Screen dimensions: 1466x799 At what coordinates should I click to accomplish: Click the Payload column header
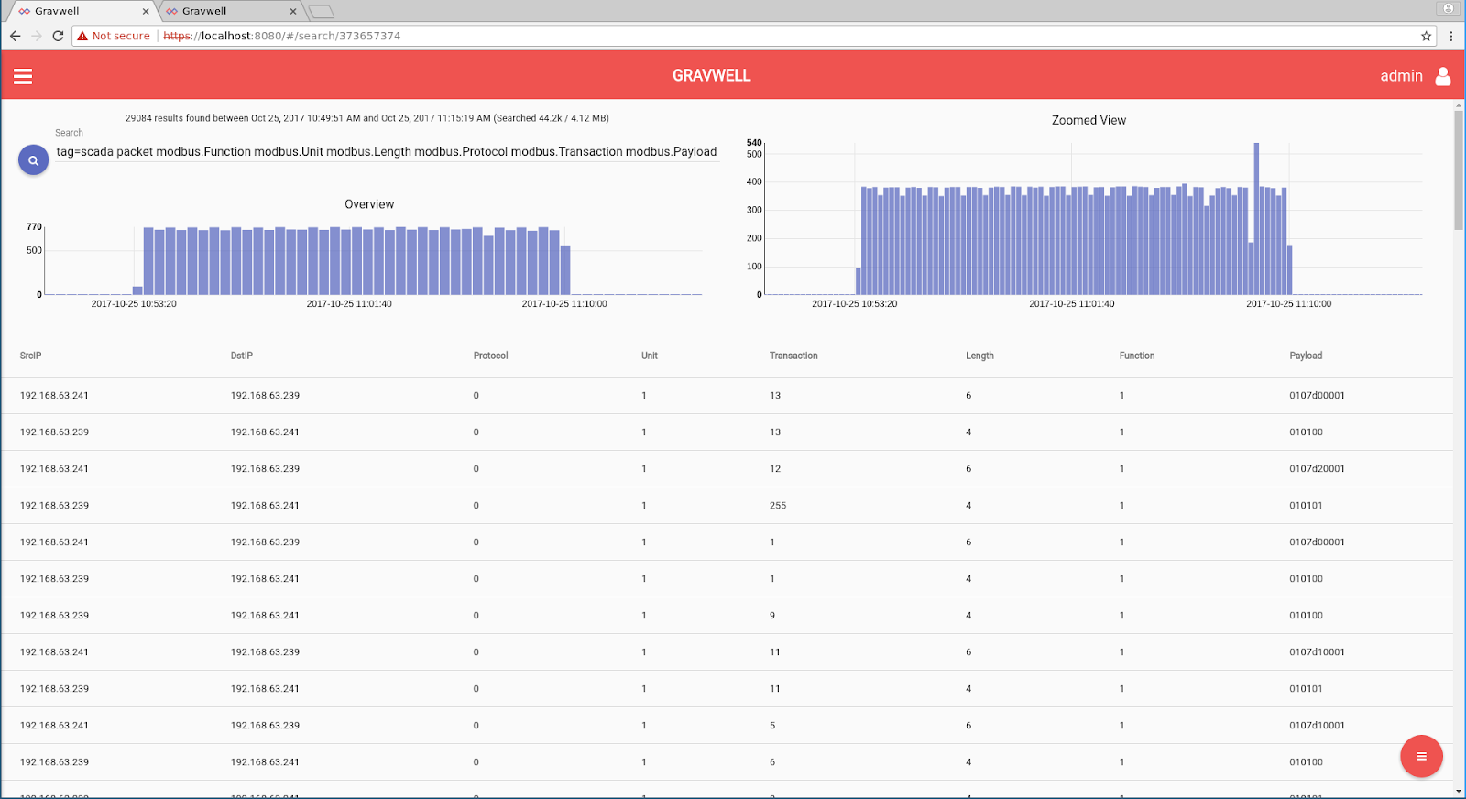[x=1306, y=356]
